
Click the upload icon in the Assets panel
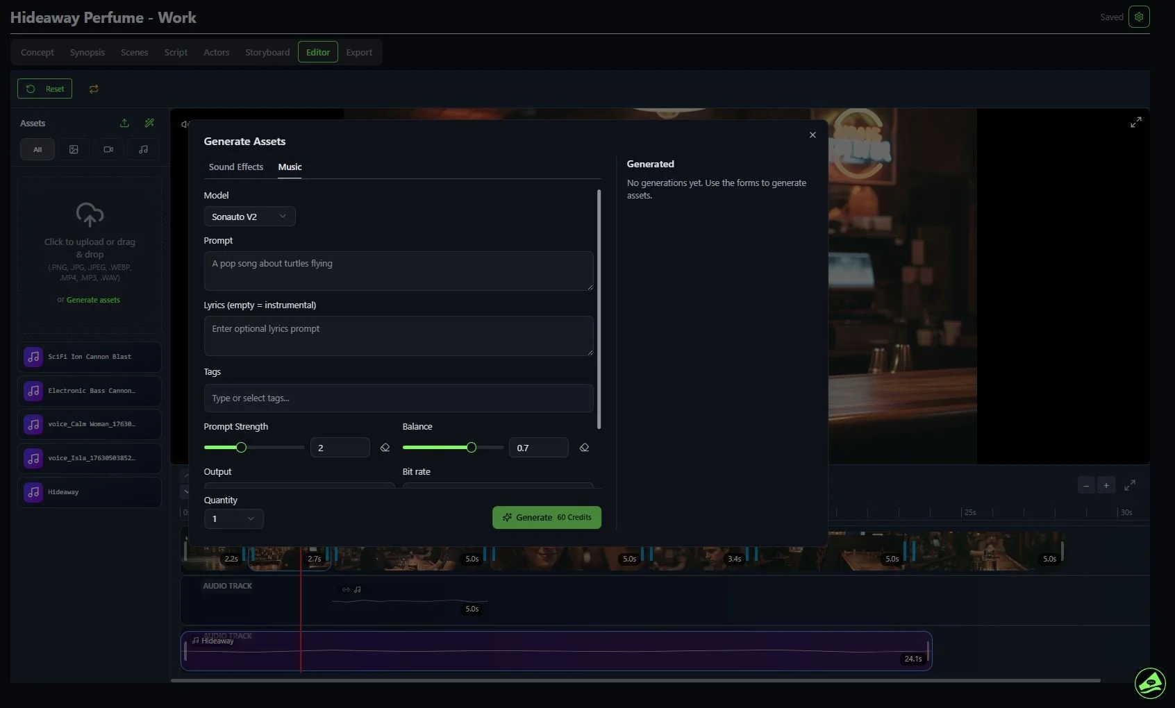pyautogui.click(x=124, y=123)
